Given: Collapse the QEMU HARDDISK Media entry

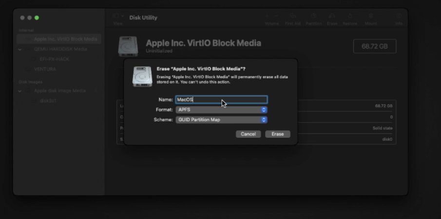Looking at the screenshot, I should 19,49.
